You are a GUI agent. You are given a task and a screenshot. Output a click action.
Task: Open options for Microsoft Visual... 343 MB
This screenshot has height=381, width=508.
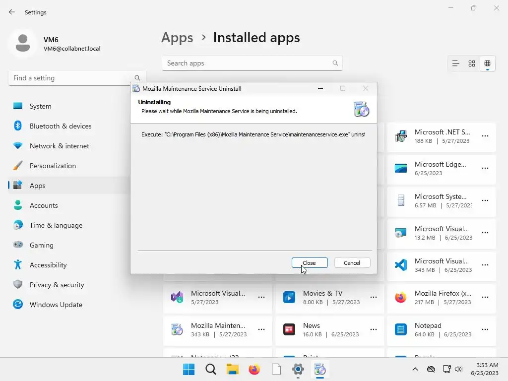(485, 265)
